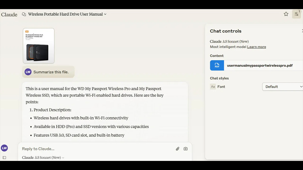Select the 'Summarize this file.' message
This screenshot has height=170, width=303.
pyautogui.click(x=51, y=72)
